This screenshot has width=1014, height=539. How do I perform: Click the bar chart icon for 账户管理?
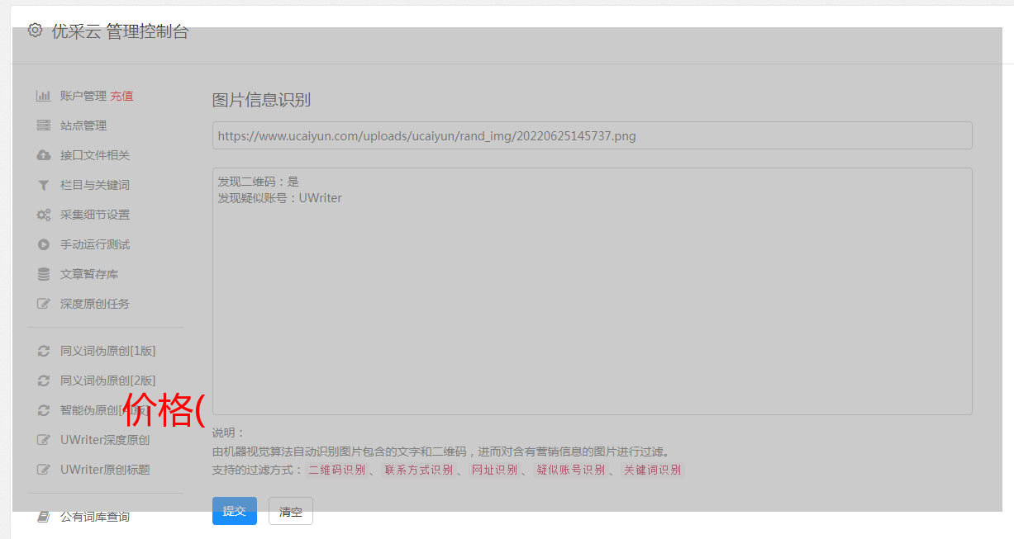pyautogui.click(x=44, y=96)
